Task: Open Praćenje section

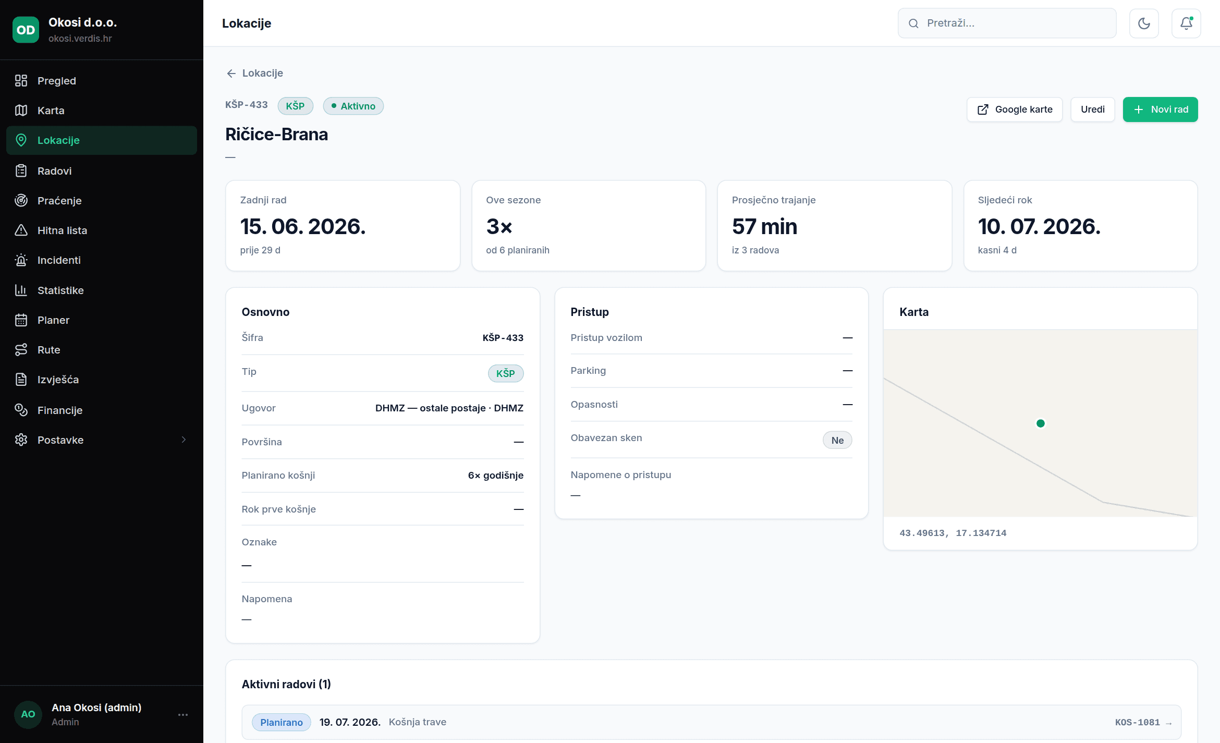Action: (x=102, y=201)
